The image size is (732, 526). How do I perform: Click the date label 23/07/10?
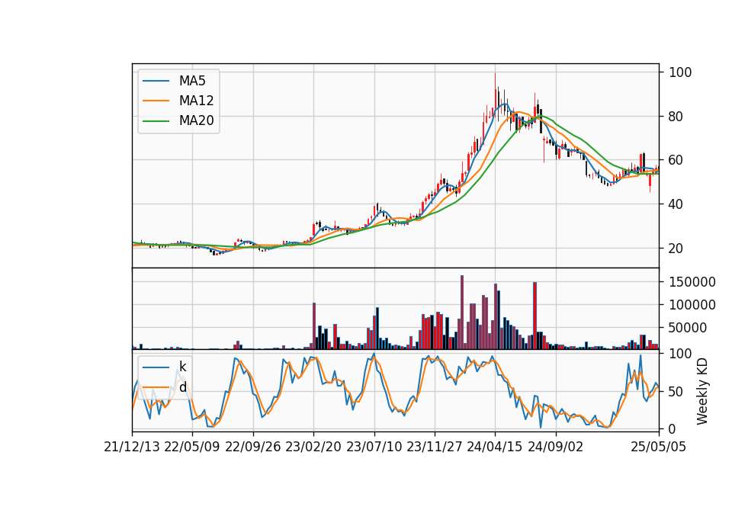pyautogui.click(x=374, y=447)
